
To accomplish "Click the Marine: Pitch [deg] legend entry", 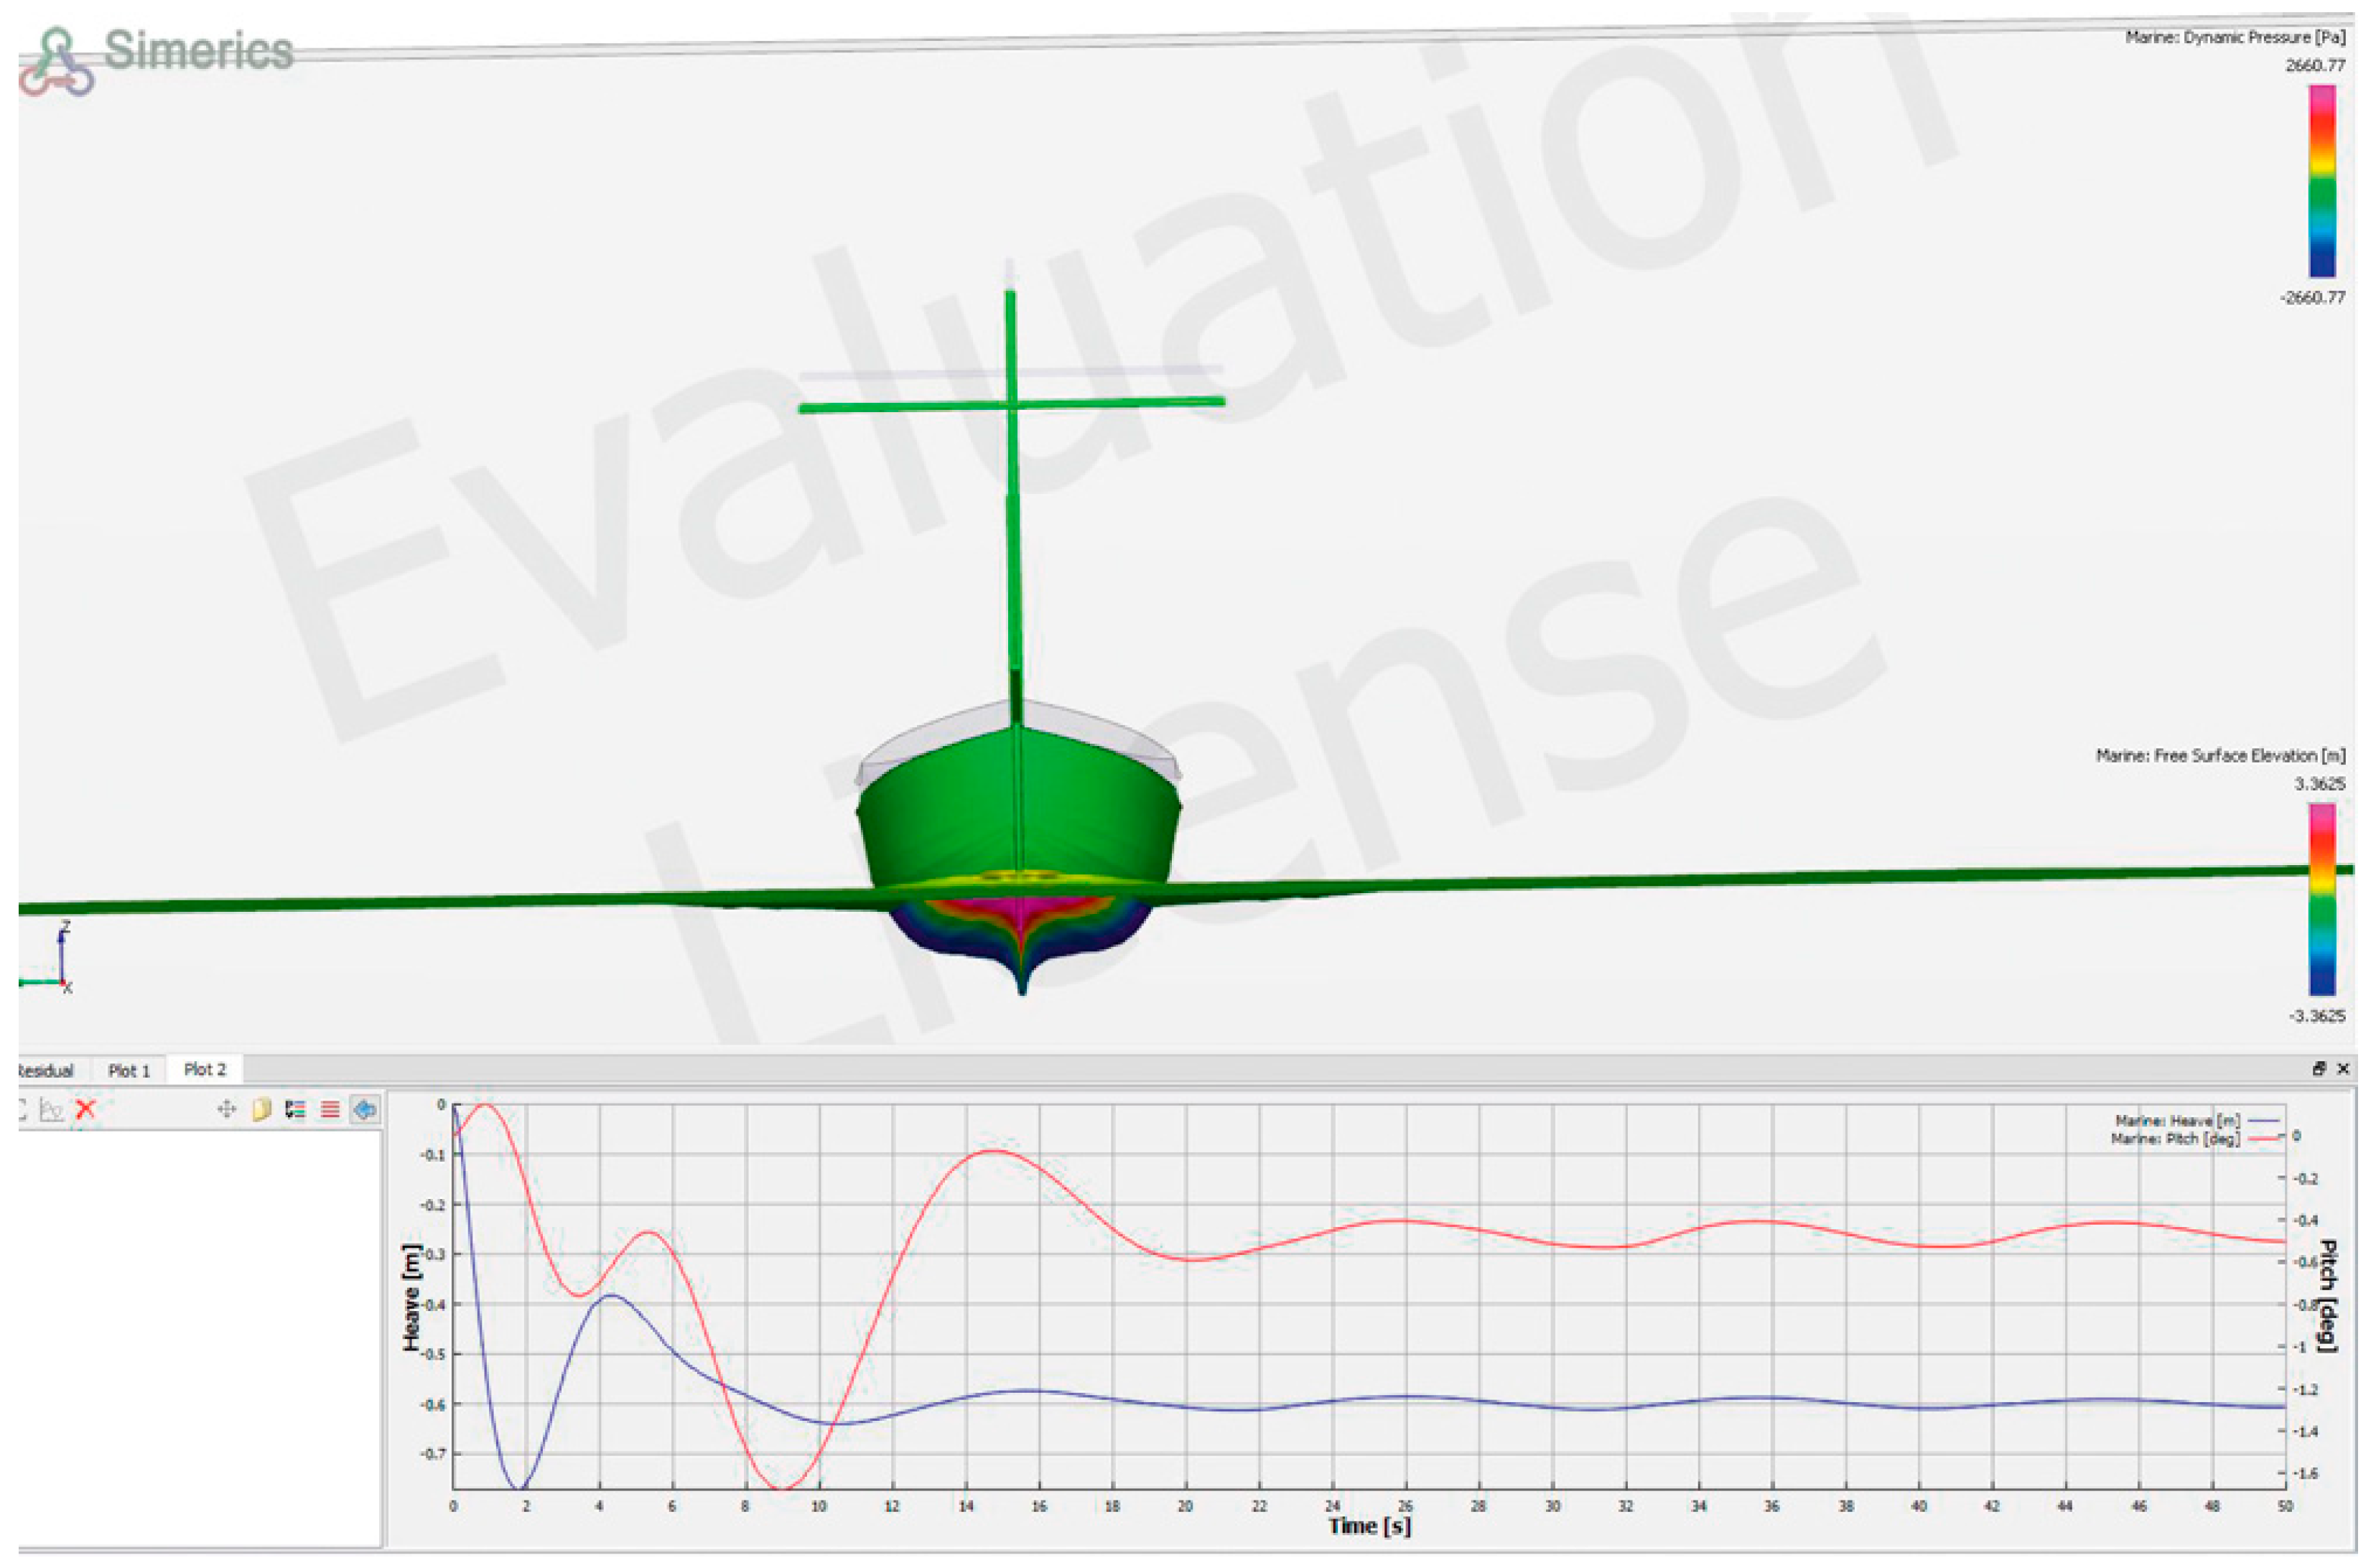I will [x=2196, y=1138].
